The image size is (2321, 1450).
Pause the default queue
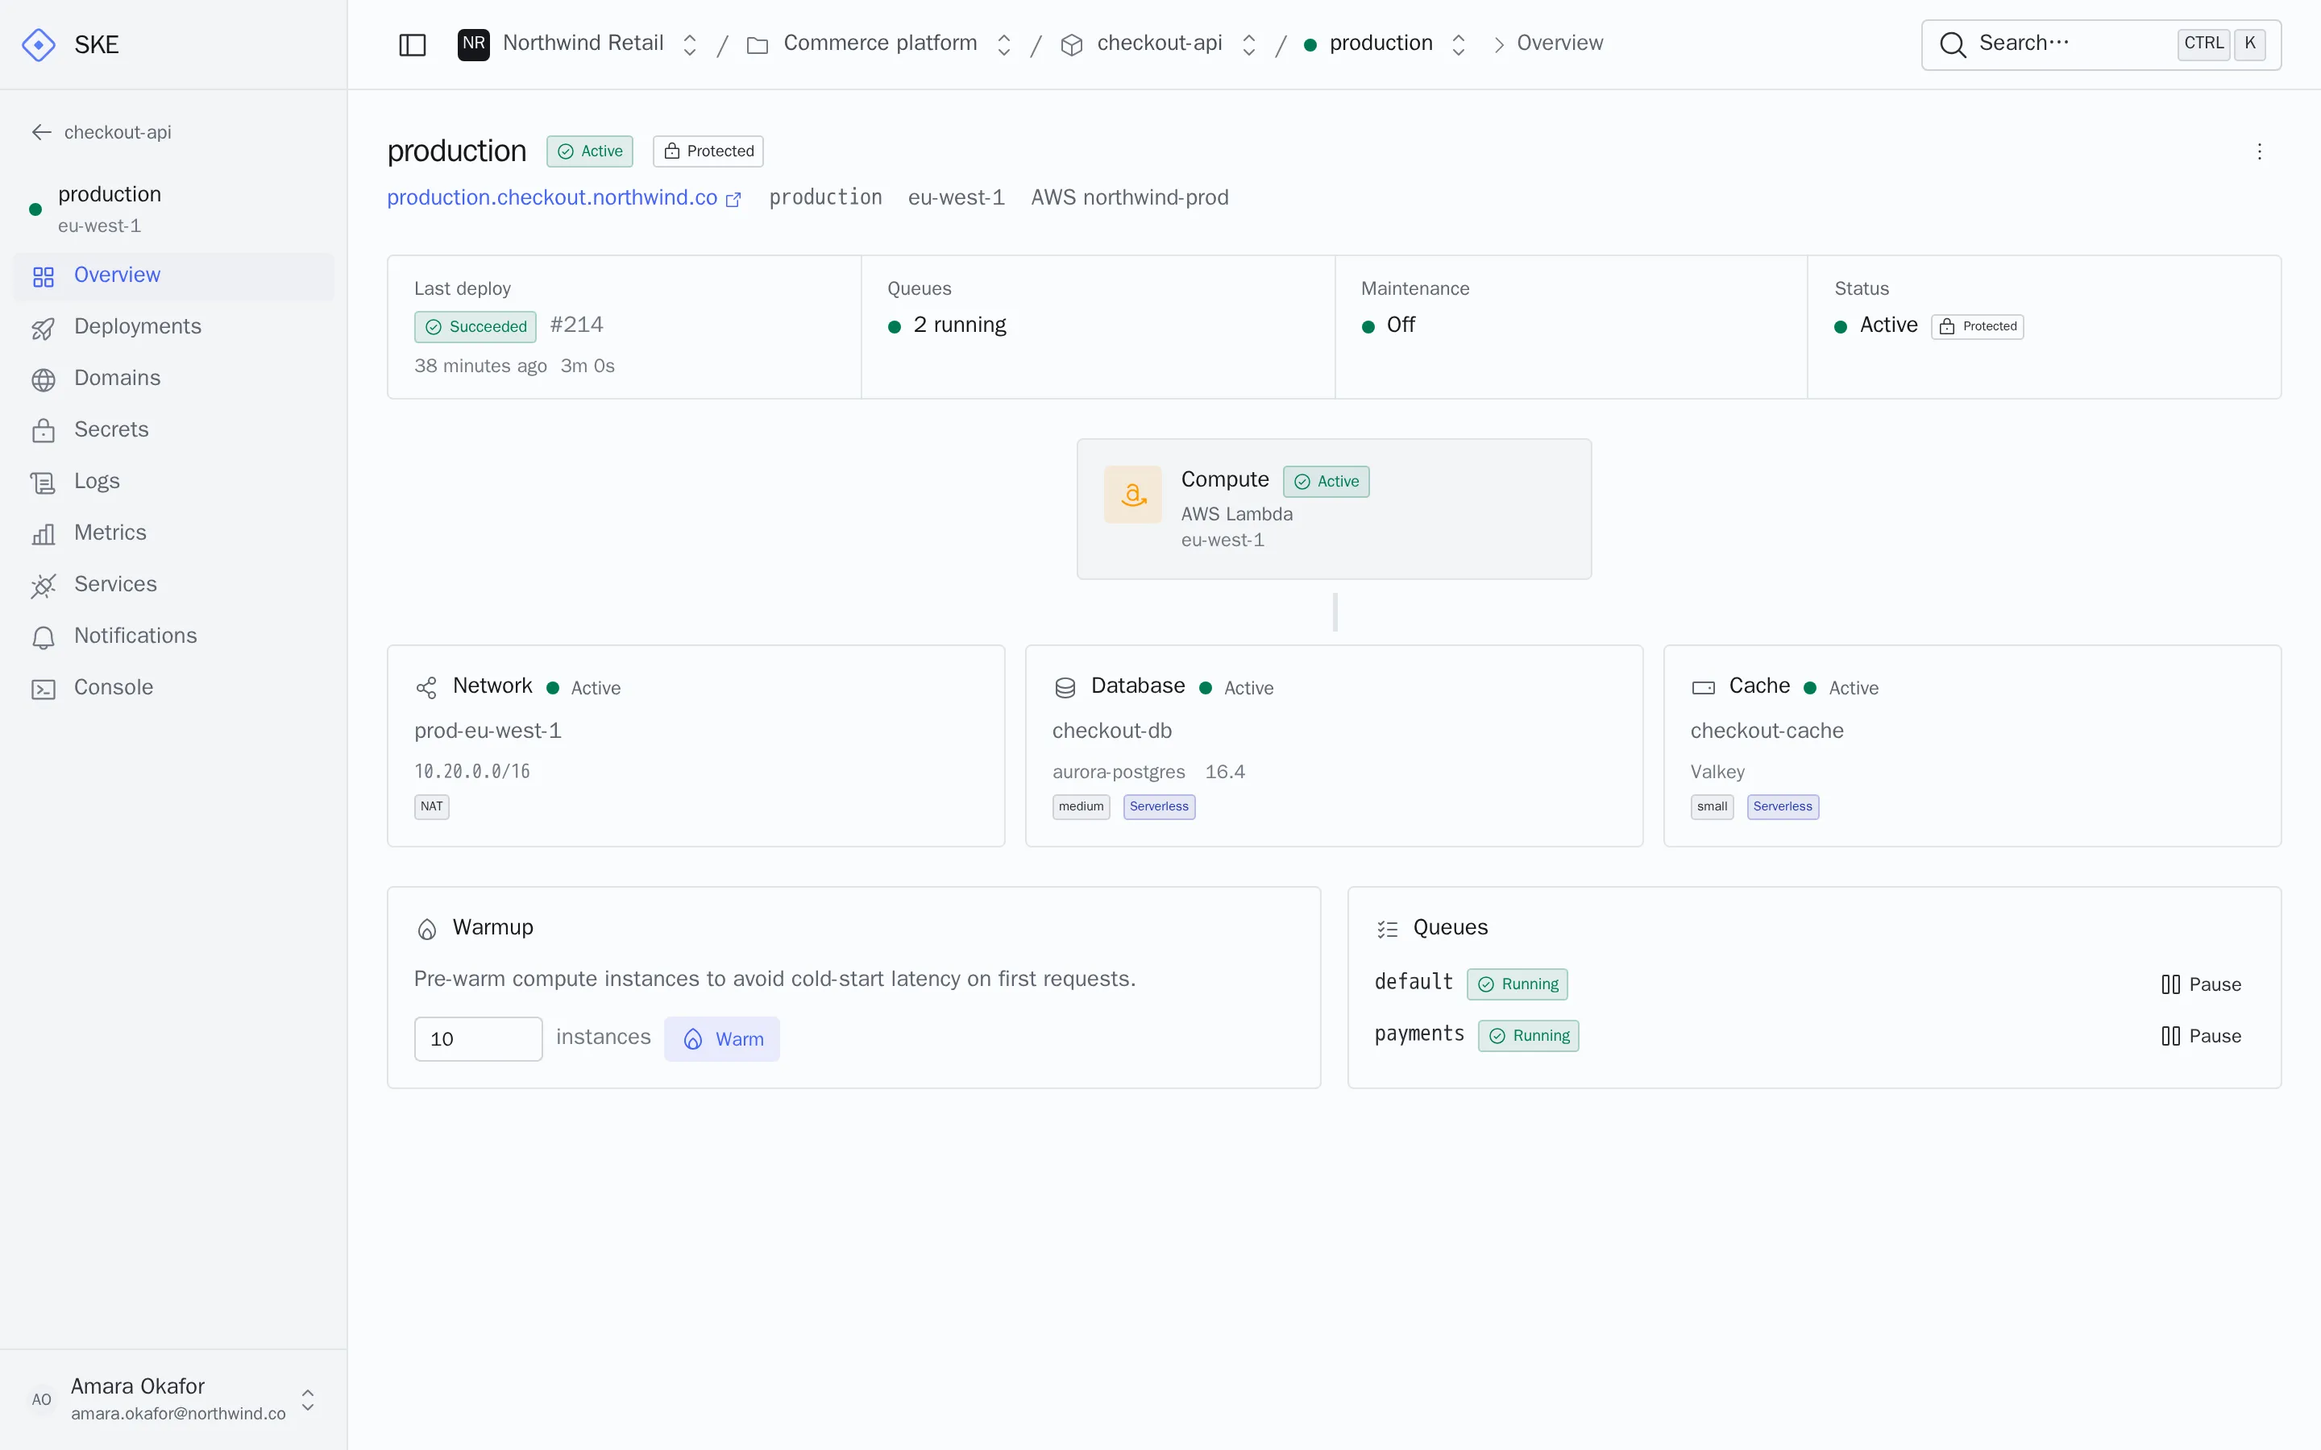[x=2201, y=984]
